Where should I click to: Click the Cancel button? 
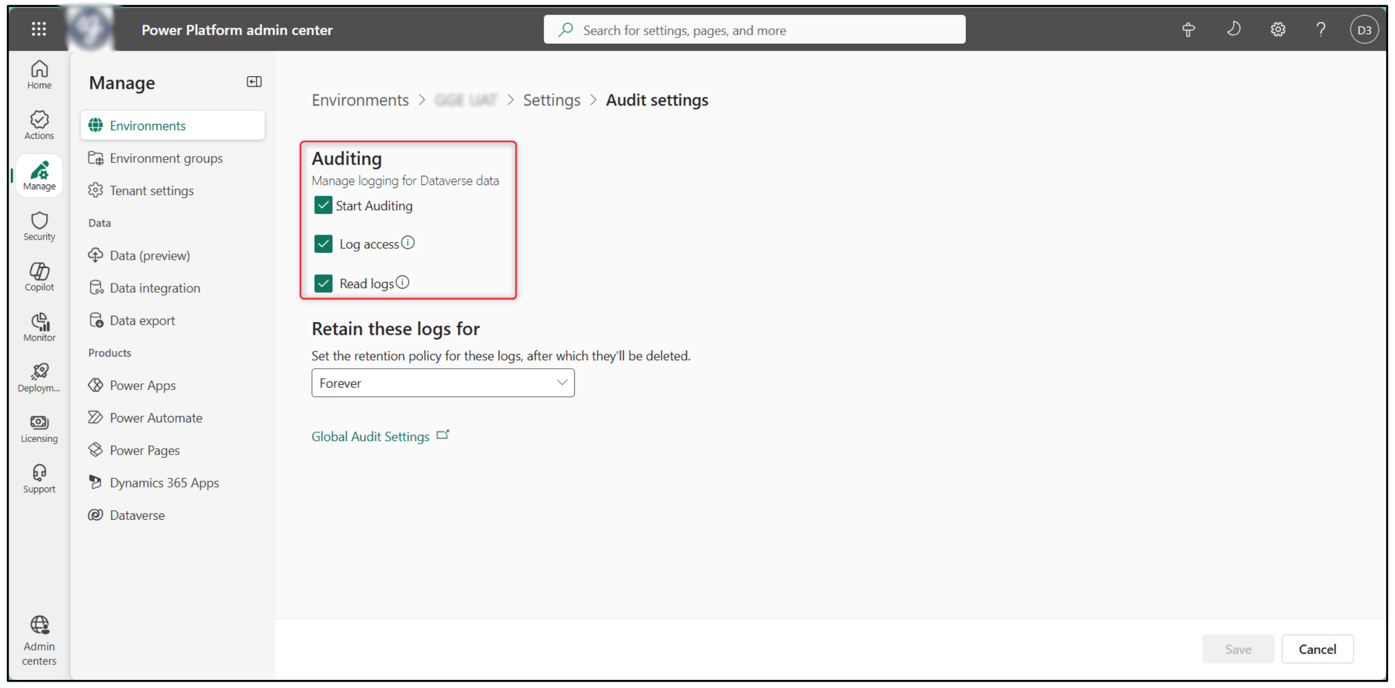click(x=1317, y=649)
